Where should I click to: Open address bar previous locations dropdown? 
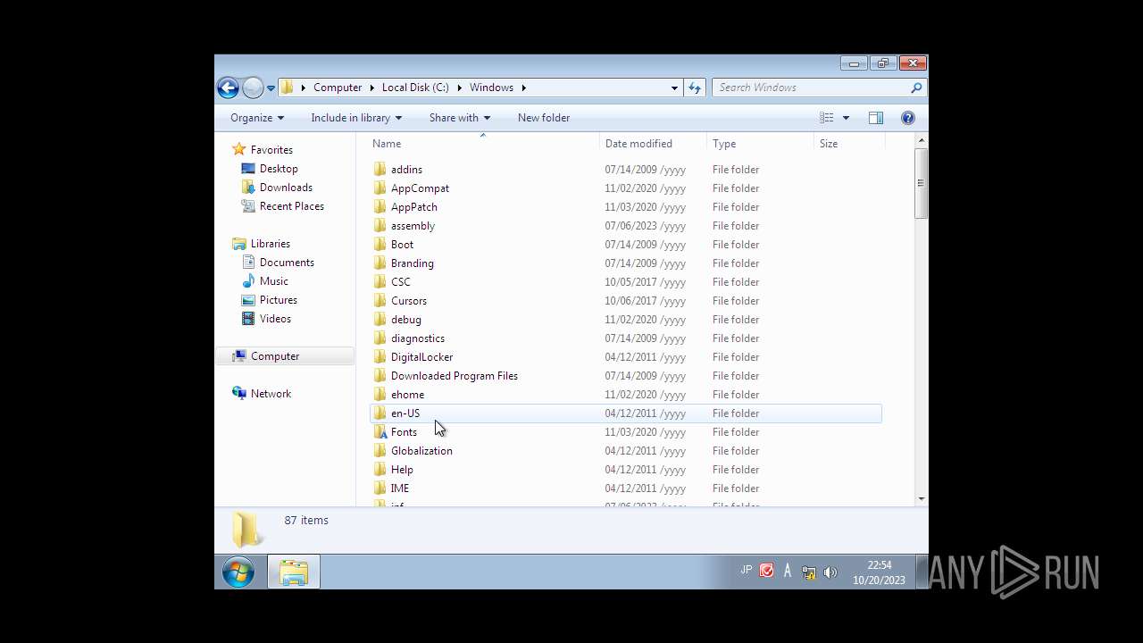point(674,88)
